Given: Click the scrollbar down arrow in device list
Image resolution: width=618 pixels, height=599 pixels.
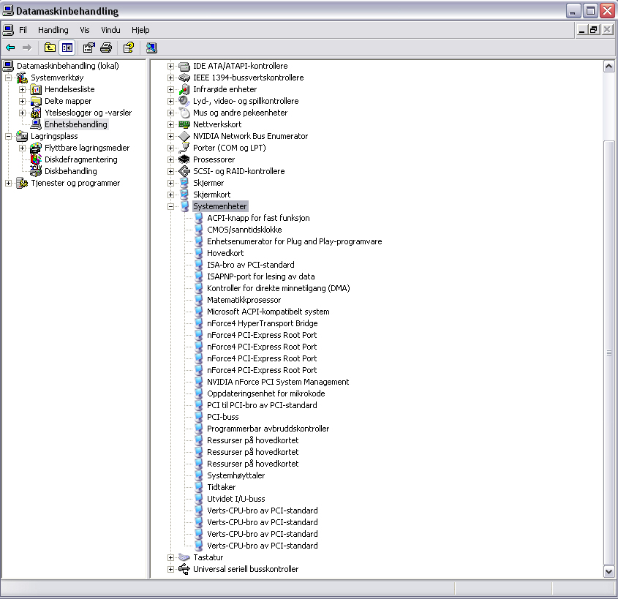Looking at the screenshot, I should tap(608, 571).
